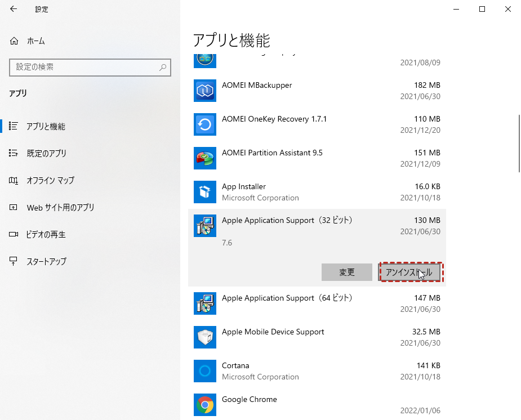This screenshot has width=521, height=420.
Task: Click Microsoft Corporation under Cortana
Action: click(x=260, y=377)
